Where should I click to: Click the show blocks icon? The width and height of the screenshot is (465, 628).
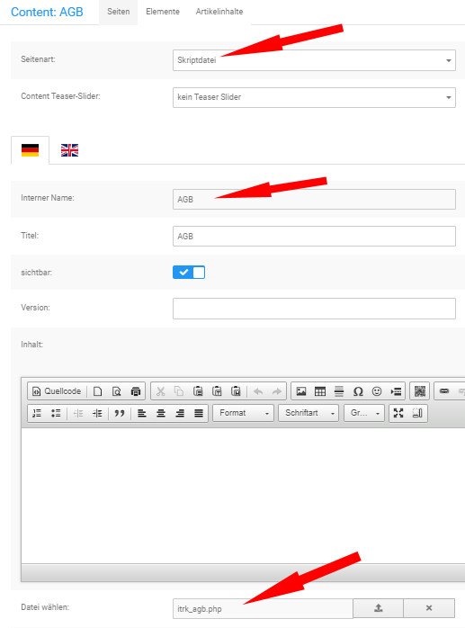tap(417, 413)
